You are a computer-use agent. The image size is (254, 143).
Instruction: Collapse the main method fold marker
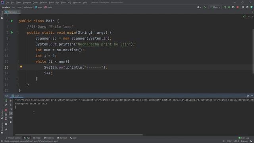click(x=17, y=33)
